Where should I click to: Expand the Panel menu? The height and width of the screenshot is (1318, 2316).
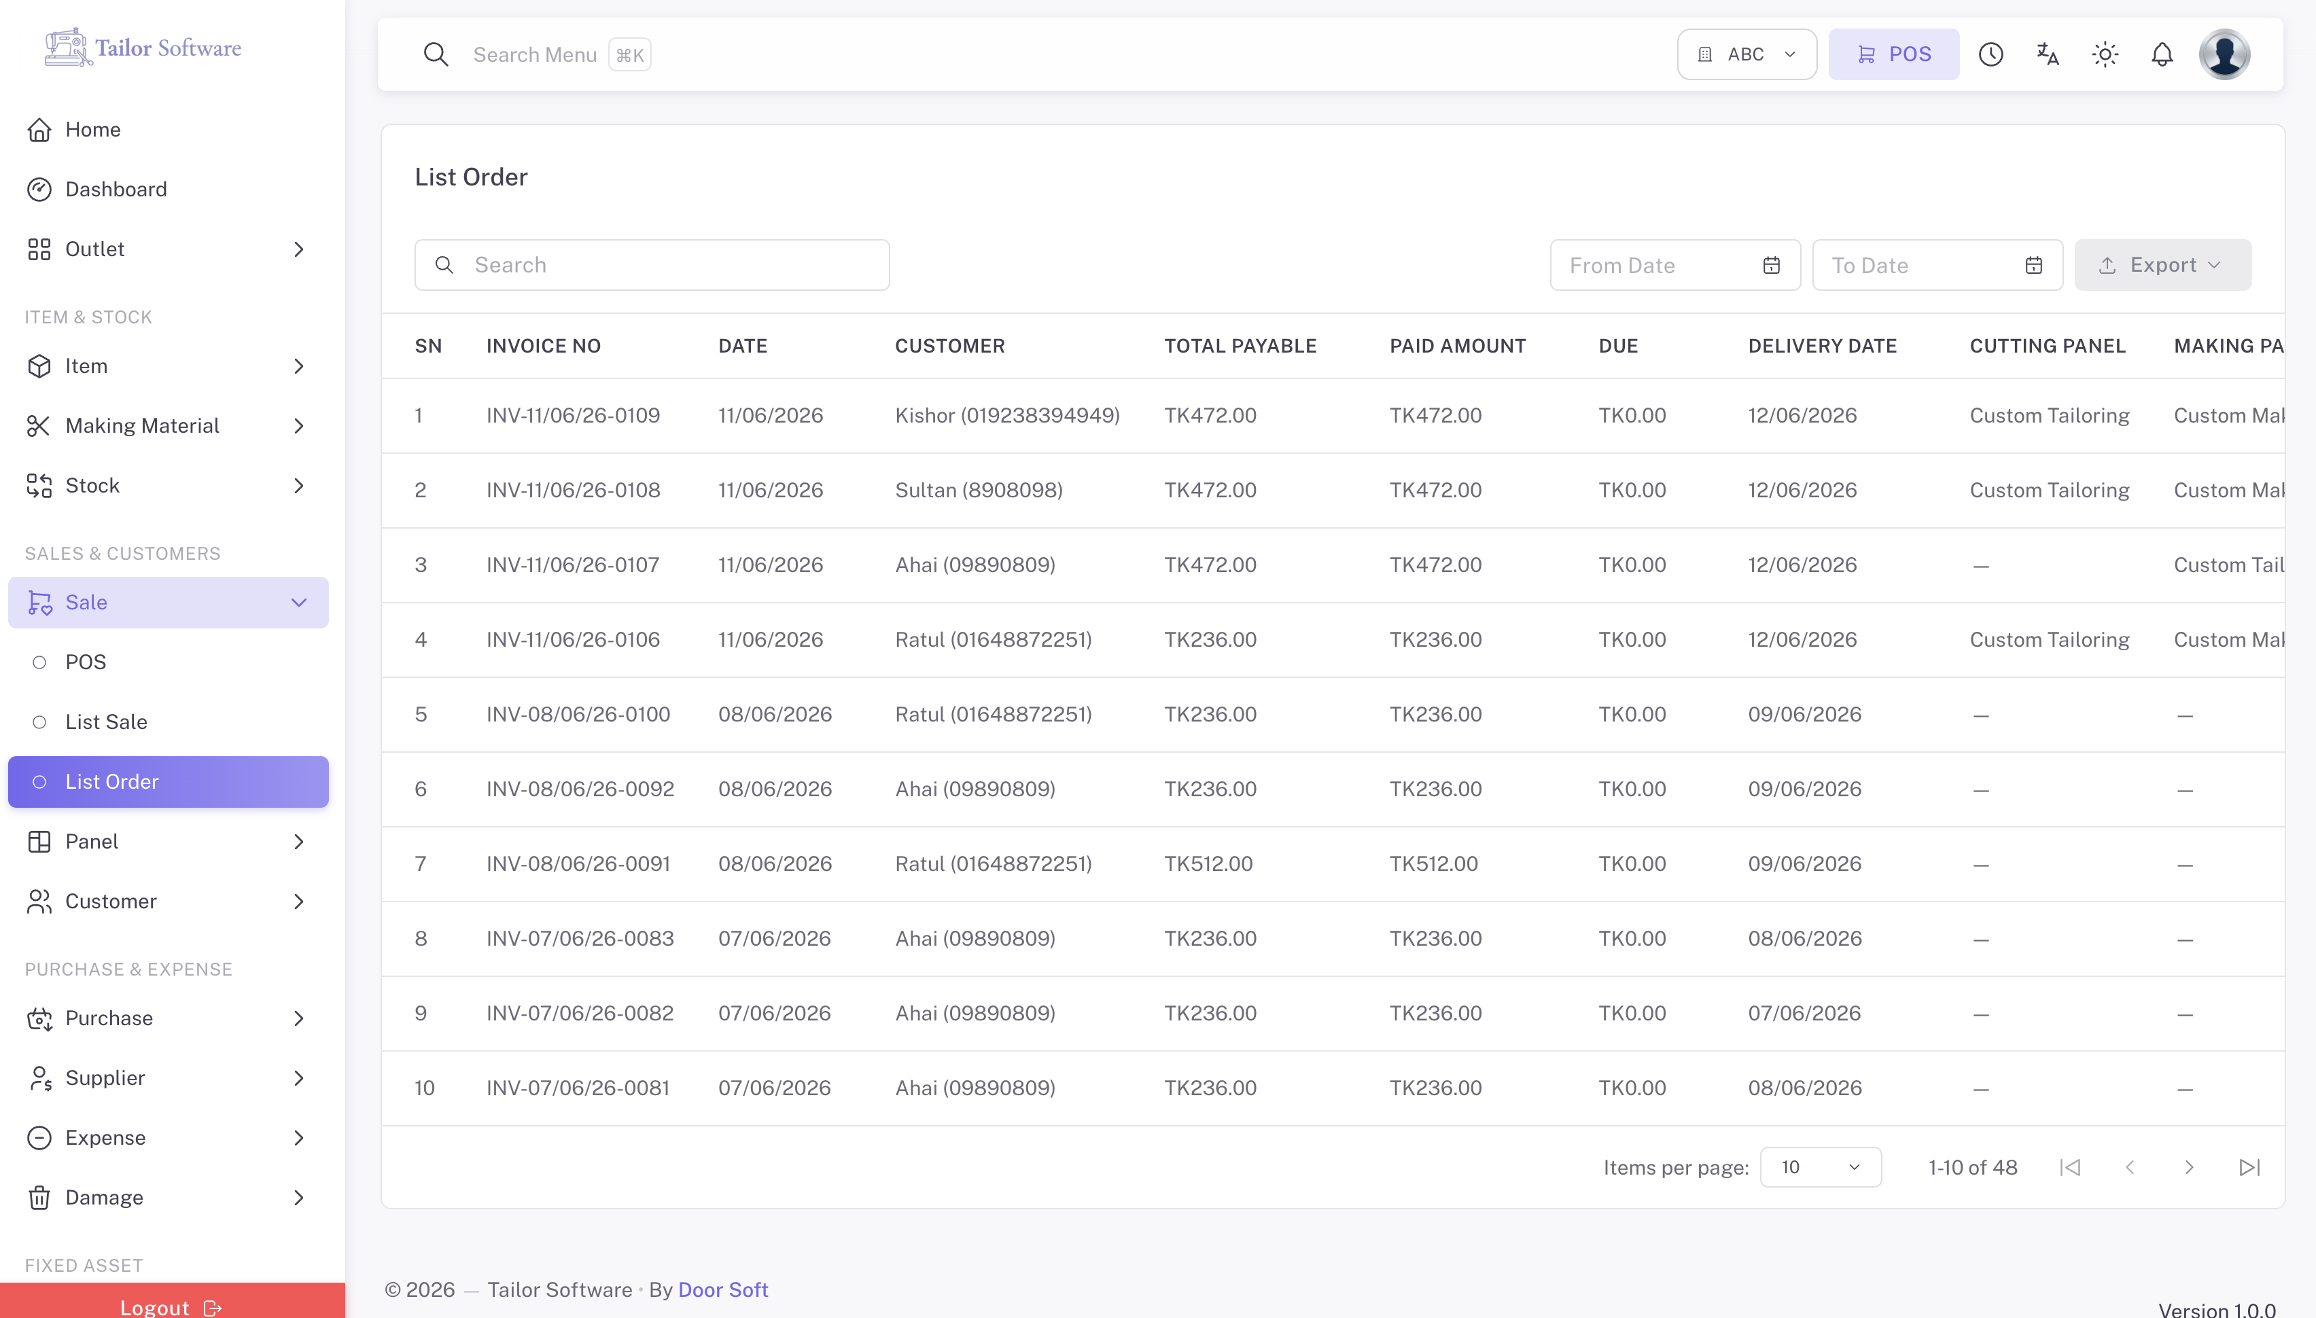169,841
